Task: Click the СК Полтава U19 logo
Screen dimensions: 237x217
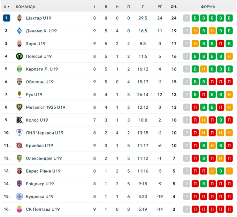Action: (20, 209)
